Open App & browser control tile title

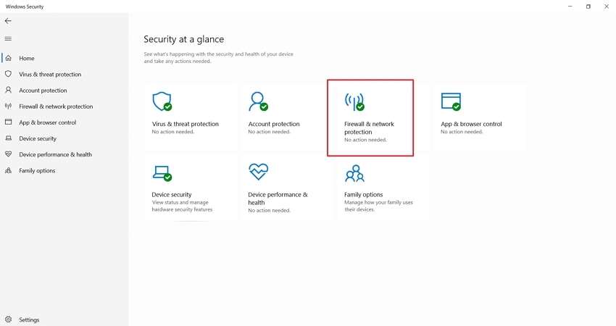(471, 124)
